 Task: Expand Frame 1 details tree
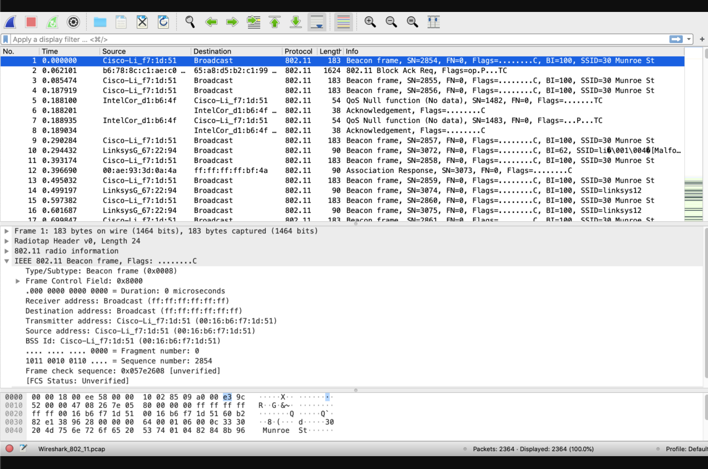tap(7, 231)
